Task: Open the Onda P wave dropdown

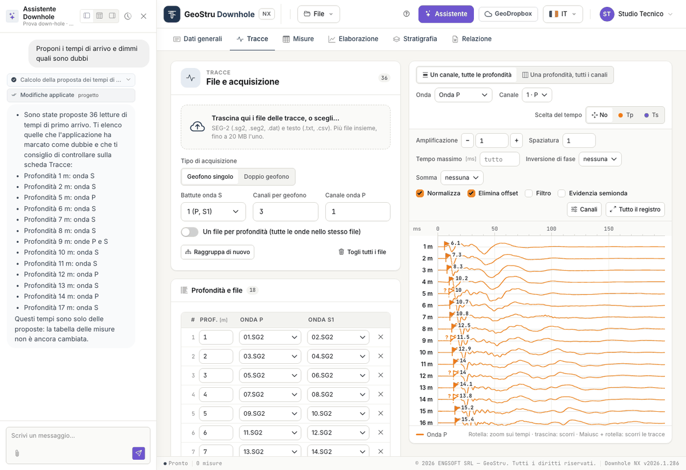Action: (x=463, y=95)
